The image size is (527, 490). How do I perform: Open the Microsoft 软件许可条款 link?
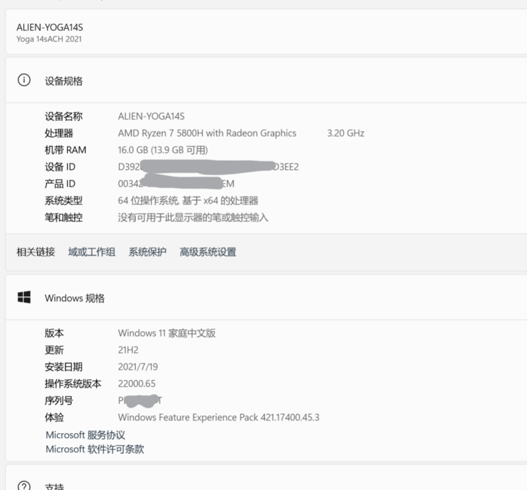pyautogui.click(x=94, y=450)
